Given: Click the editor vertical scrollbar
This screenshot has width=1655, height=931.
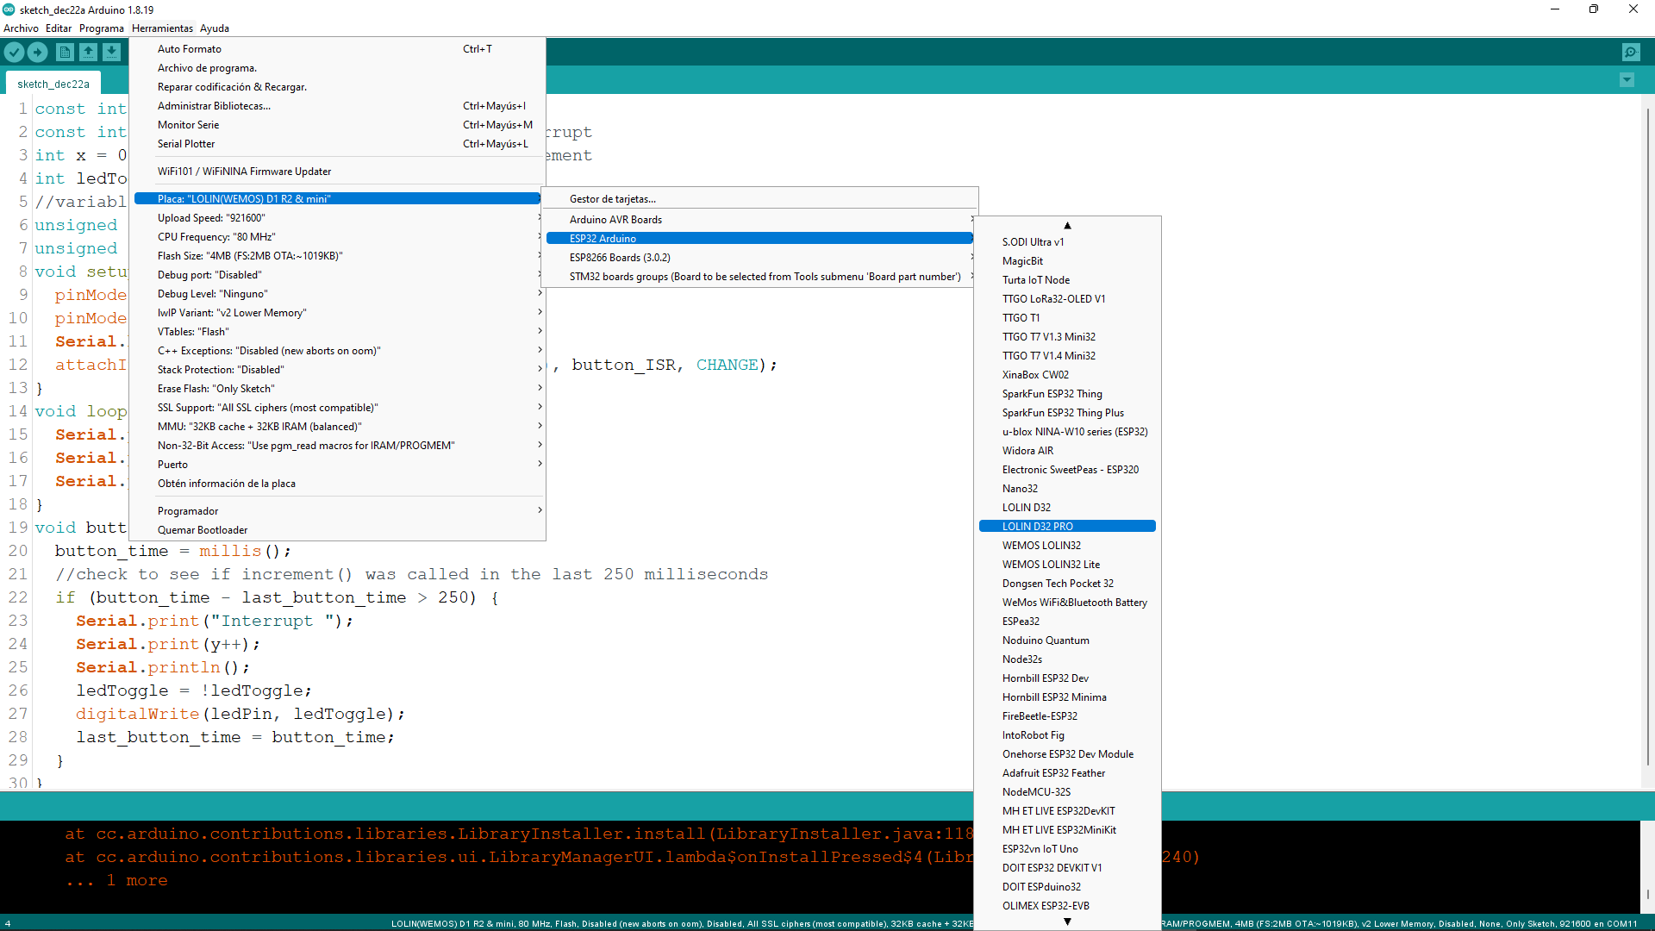Looking at the screenshot, I should pos(1647,431).
